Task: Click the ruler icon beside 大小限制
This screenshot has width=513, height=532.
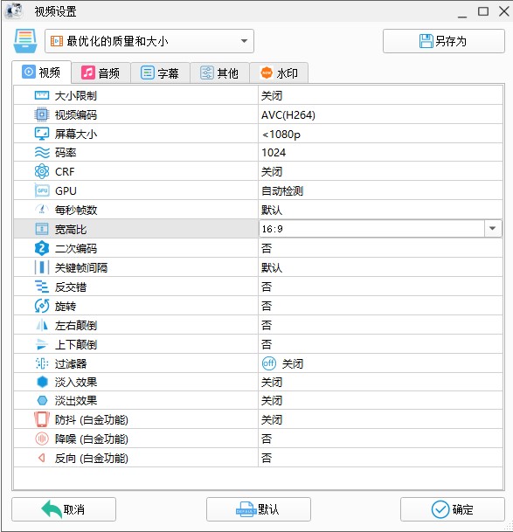Action: pyautogui.click(x=42, y=96)
